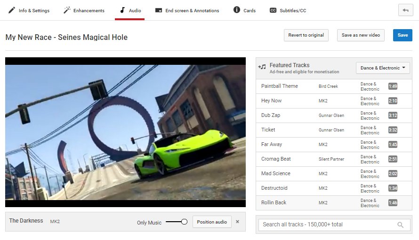The height and width of the screenshot is (240, 419).
Task: Click Revert to original button
Action: (306, 35)
